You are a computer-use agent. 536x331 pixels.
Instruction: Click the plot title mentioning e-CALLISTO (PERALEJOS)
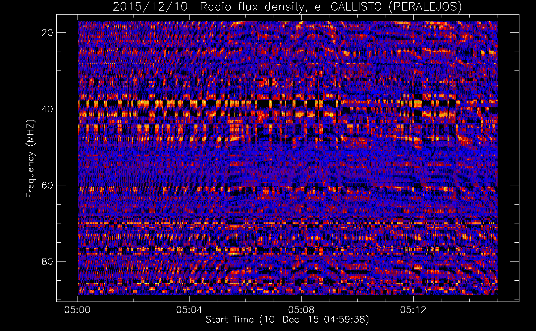287,7
